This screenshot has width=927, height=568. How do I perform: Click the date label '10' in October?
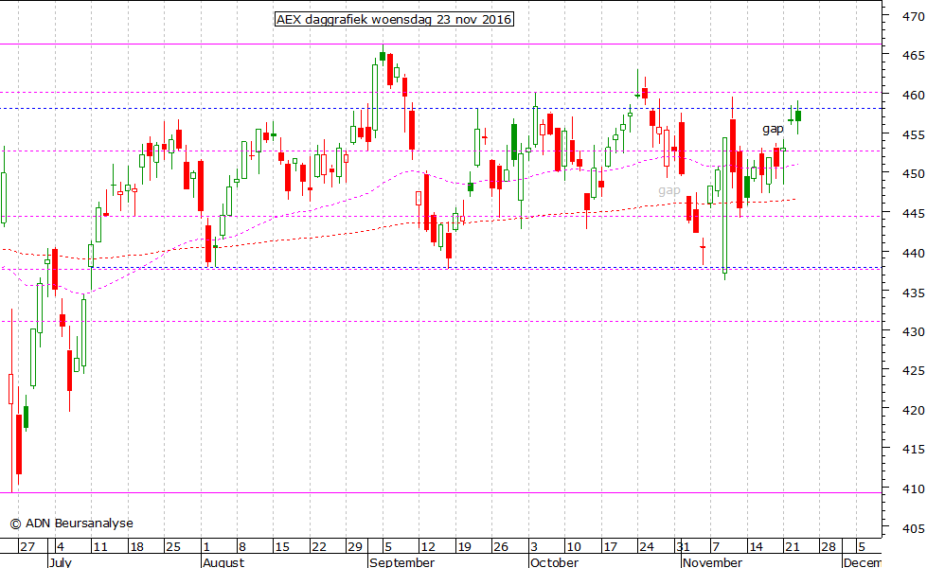click(x=574, y=547)
